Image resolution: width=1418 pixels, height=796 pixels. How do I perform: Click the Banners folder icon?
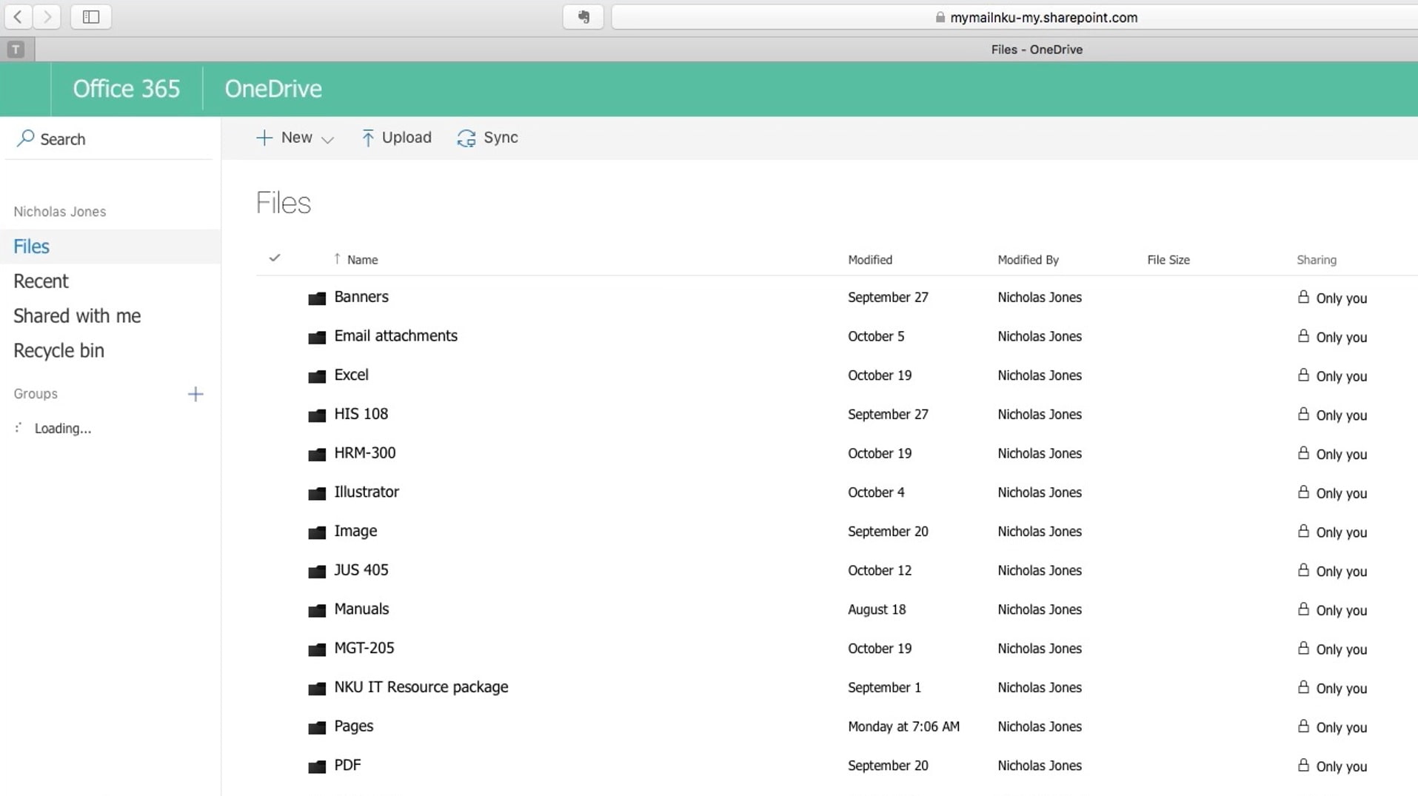[317, 298]
